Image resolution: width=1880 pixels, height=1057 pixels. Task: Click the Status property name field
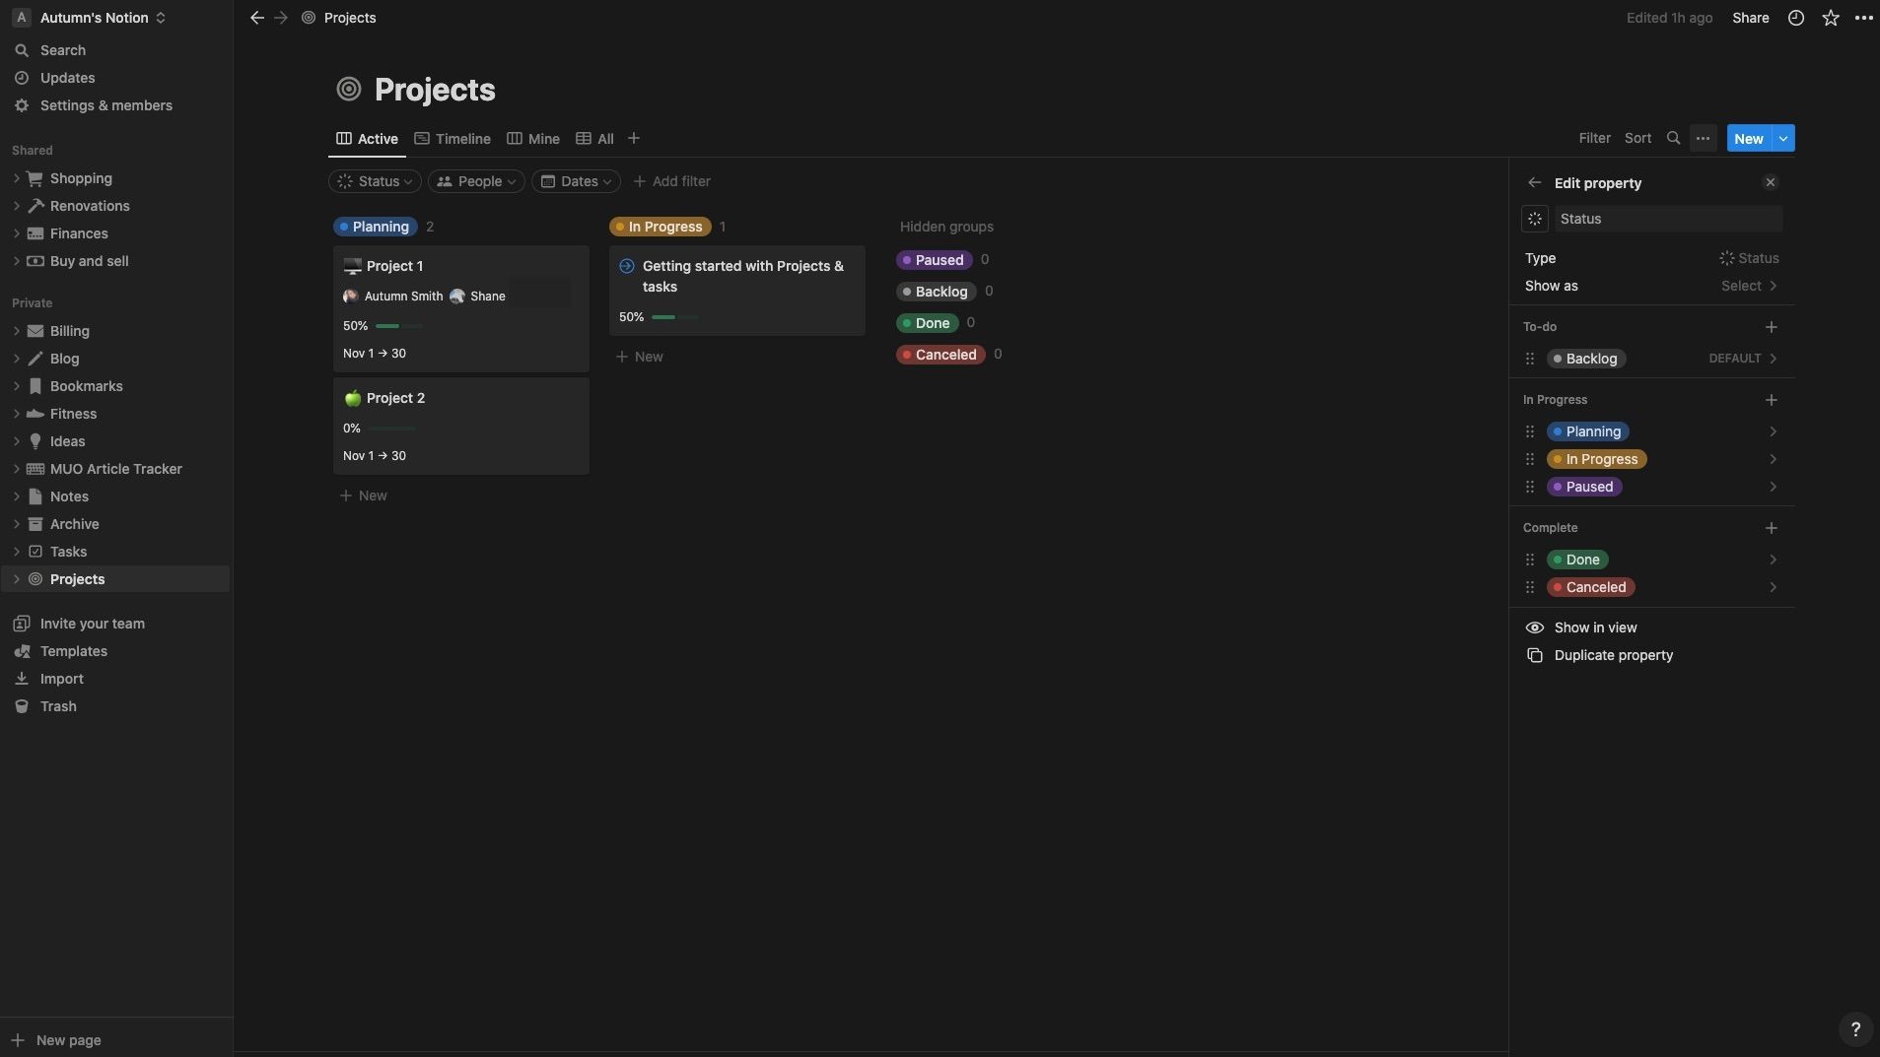pos(1668,219)
